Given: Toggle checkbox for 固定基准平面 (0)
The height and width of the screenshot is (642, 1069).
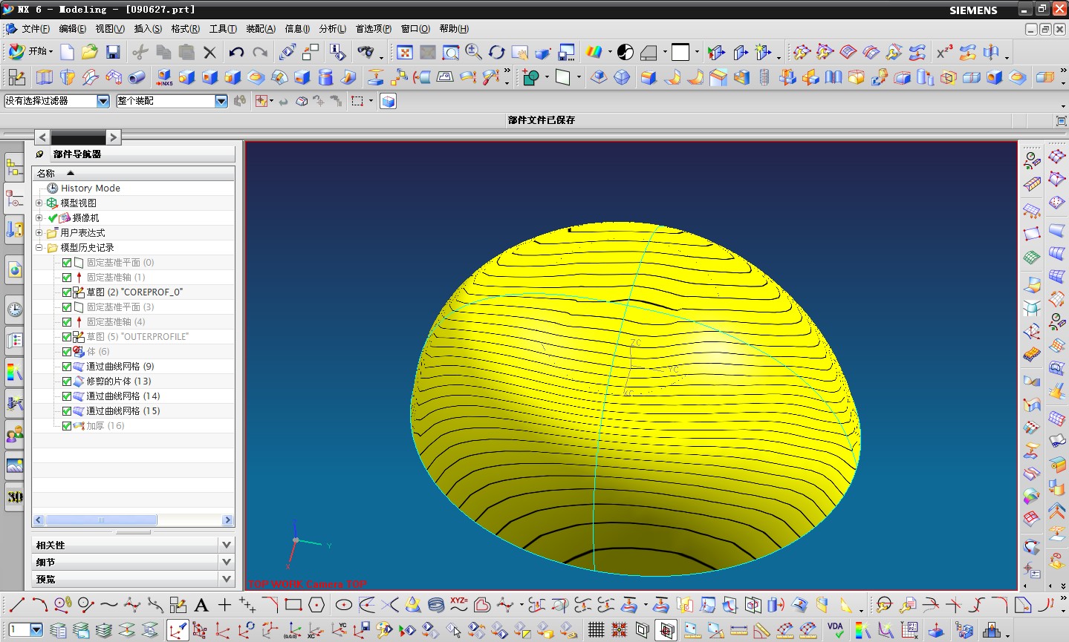Looking at the screenshot, I should (67, 263).
